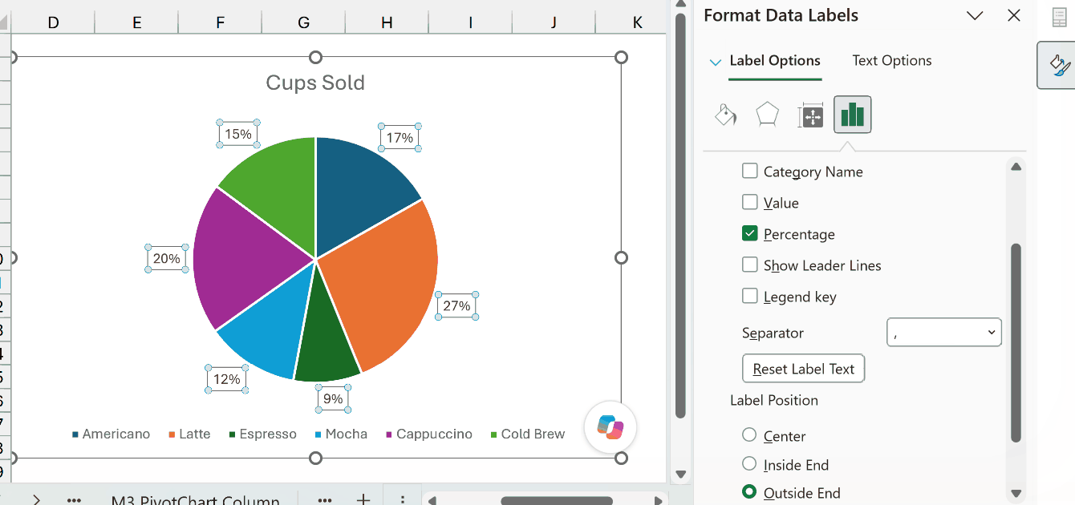Show more sheets ellipsis right of sheet tab
The image size is (1075, 505).
[324, 499]
